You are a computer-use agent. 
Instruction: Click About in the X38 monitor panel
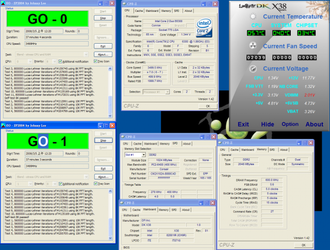coord(314,124)
